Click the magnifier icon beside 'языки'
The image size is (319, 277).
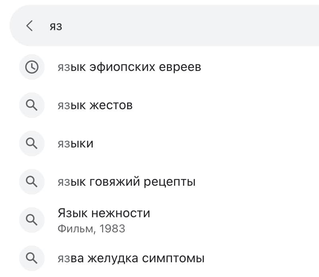click(32, 143)
